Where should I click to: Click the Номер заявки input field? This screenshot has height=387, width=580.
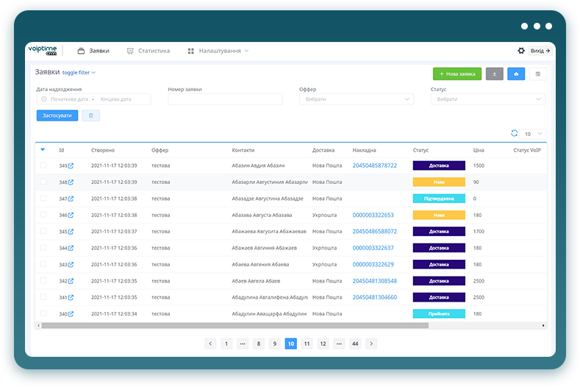(225, 99)
